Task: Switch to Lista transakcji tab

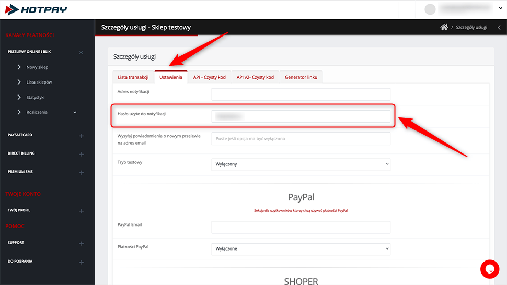Action: (x=133, y=77)
